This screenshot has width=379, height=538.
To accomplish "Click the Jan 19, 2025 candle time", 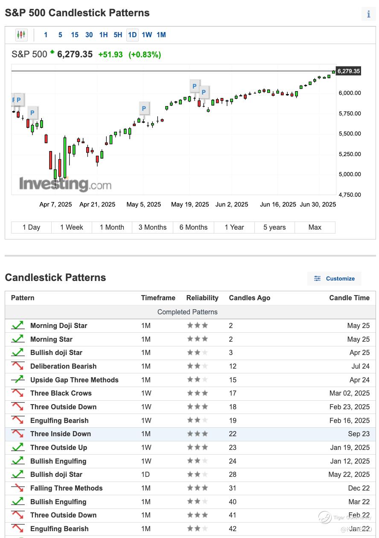I will [x=350, y=447].
